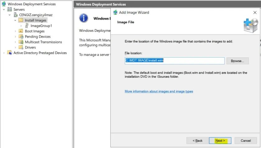Click the < Back button

pyautogui.click(x=197, y=141)
